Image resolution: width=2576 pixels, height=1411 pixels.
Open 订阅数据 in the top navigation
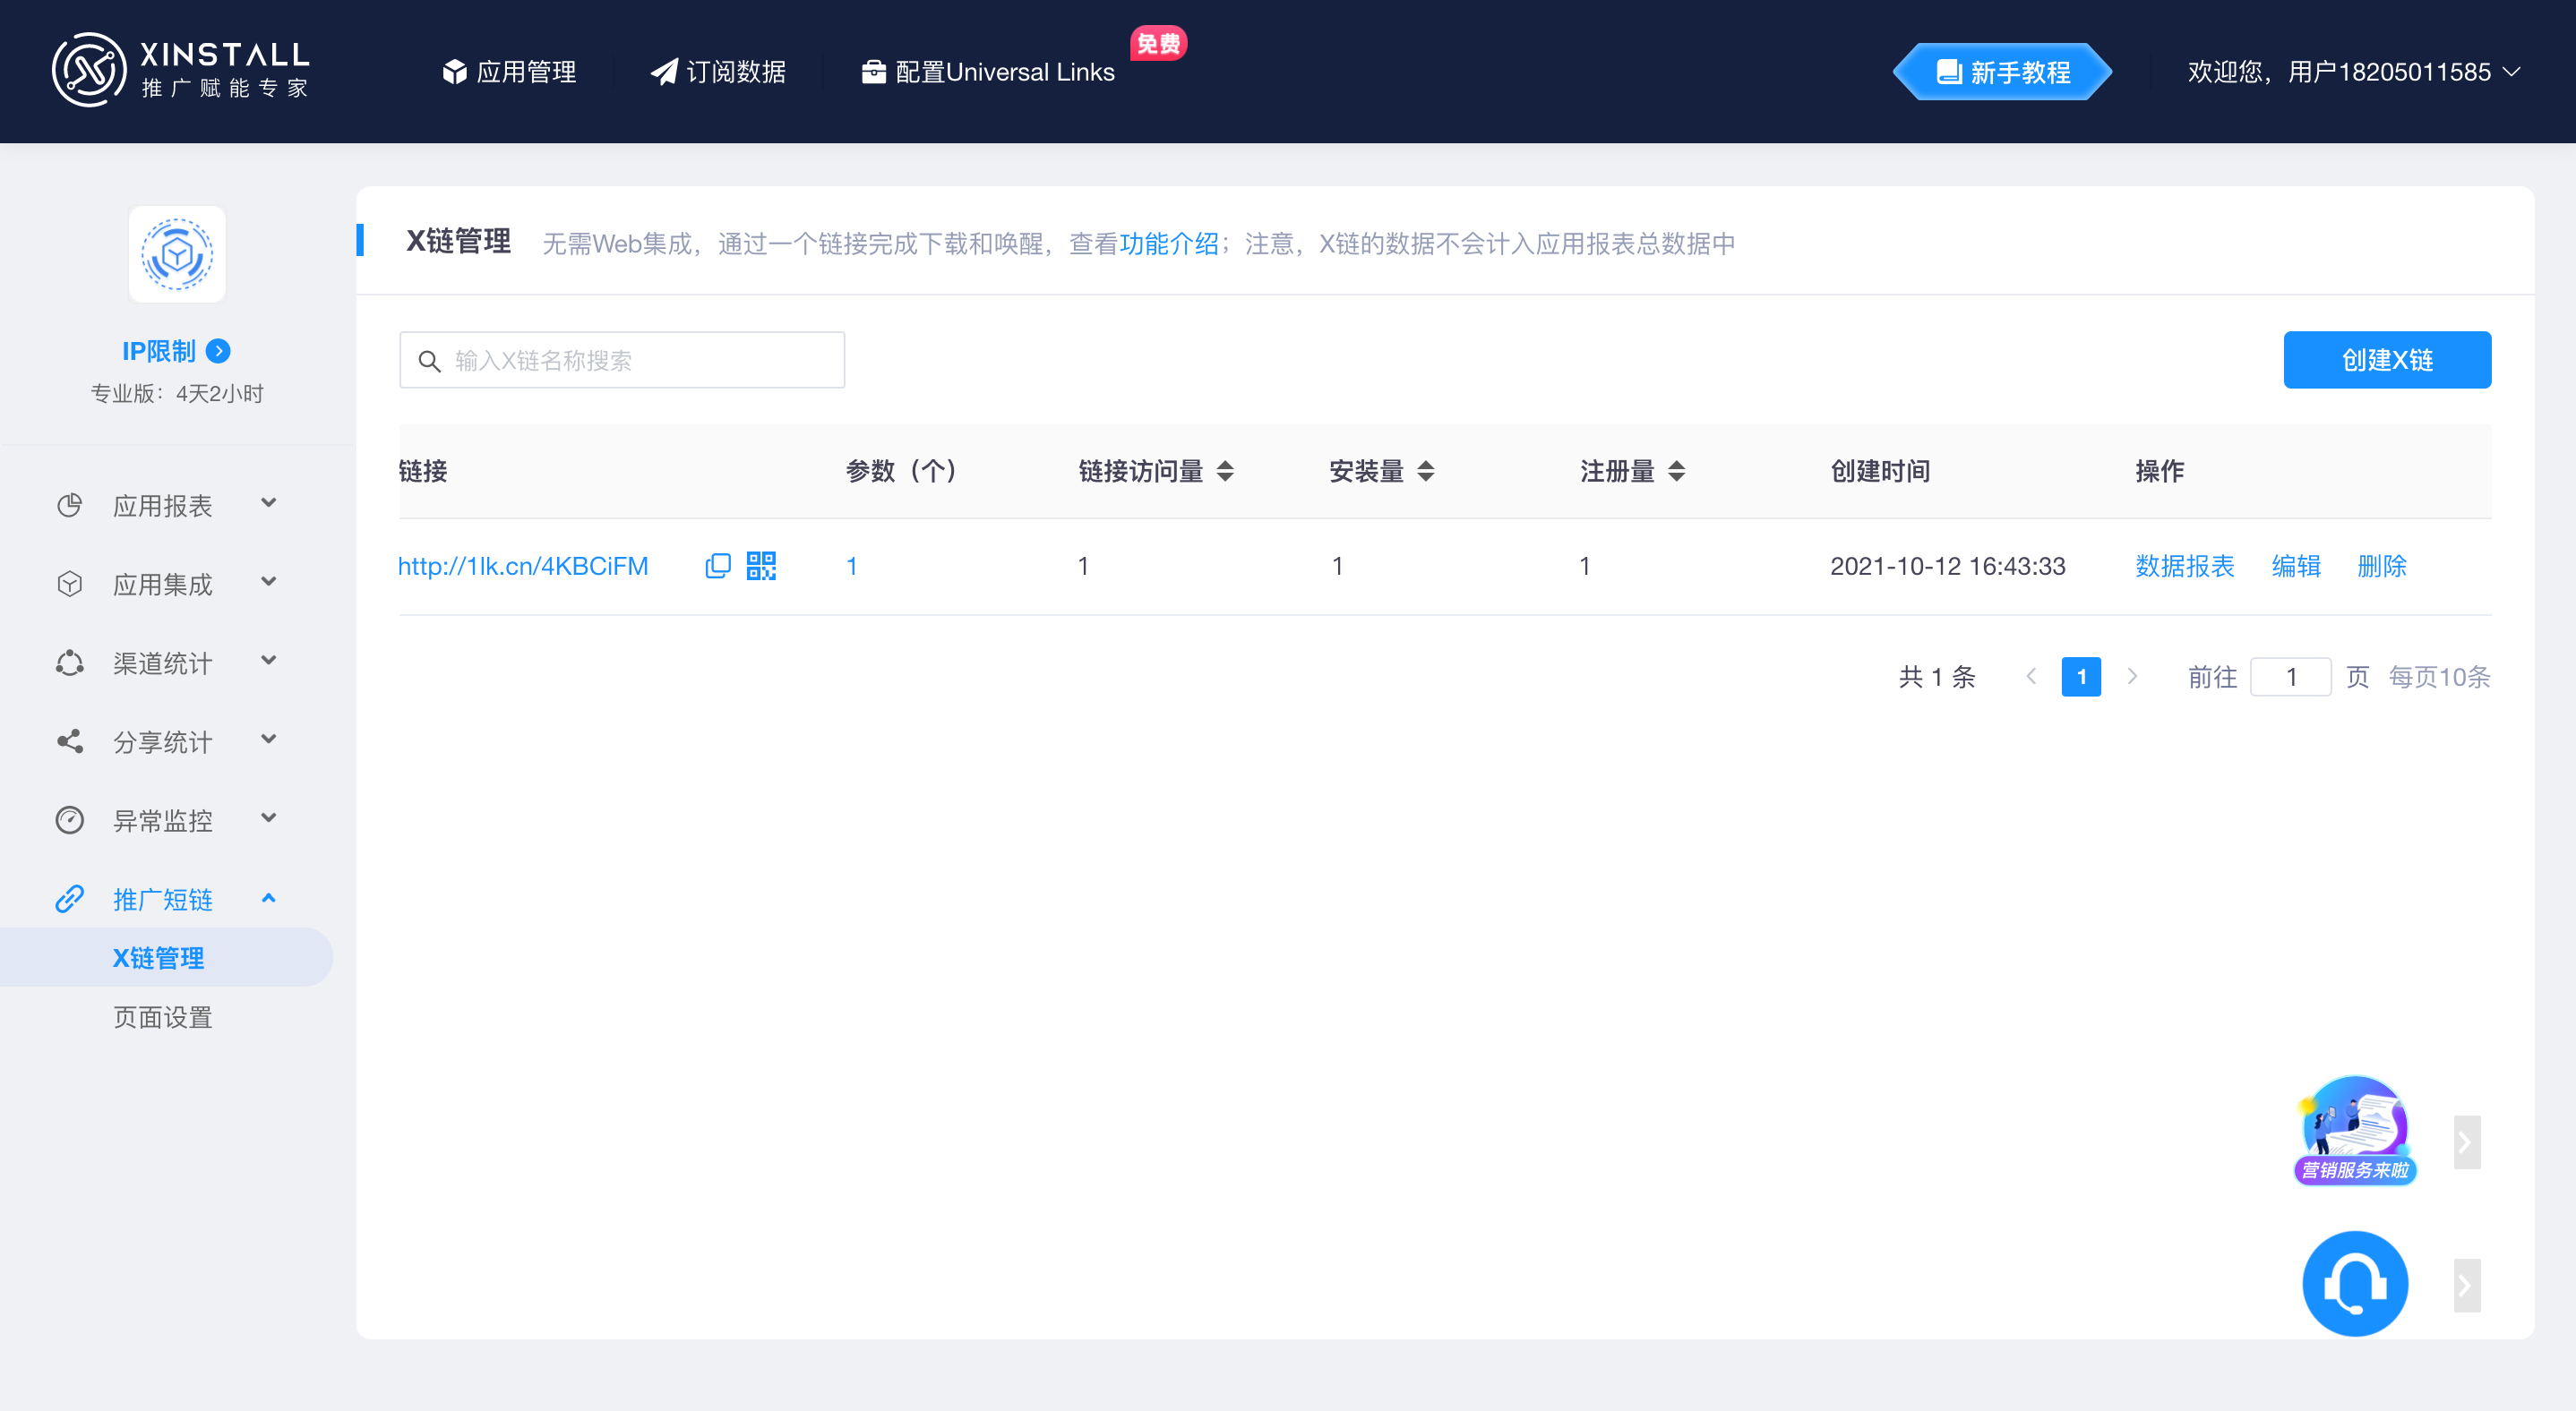[718, 72]
